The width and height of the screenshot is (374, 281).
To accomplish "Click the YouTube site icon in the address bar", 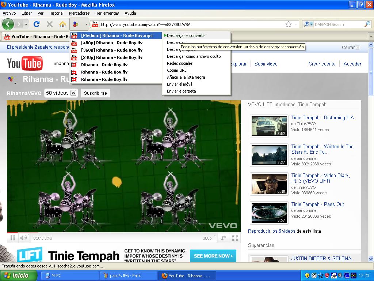I will pyautogui.click(x=95, y=24).
